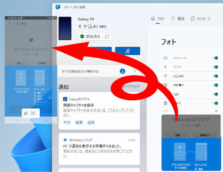Click the Bluetooth status icon under Galaxy S8
Viewport: 223px width, 172px height.
tap(80, 26)
